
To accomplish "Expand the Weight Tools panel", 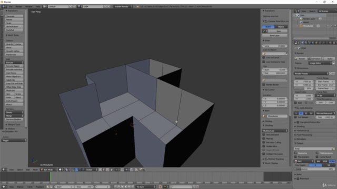I will [14, 124].
